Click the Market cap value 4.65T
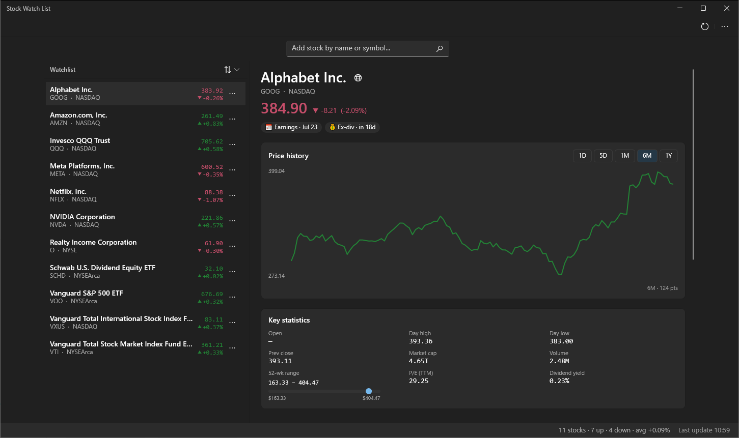The height and width of the screenshot is (438, 739). pyautogui.click(x=419, y=361)
